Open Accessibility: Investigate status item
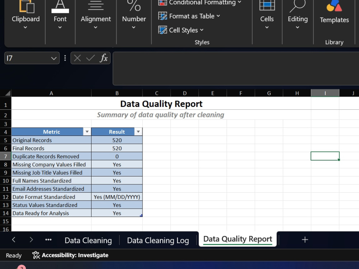The height and width of the screenshot is (269, 359). click(x=70, y=255)
